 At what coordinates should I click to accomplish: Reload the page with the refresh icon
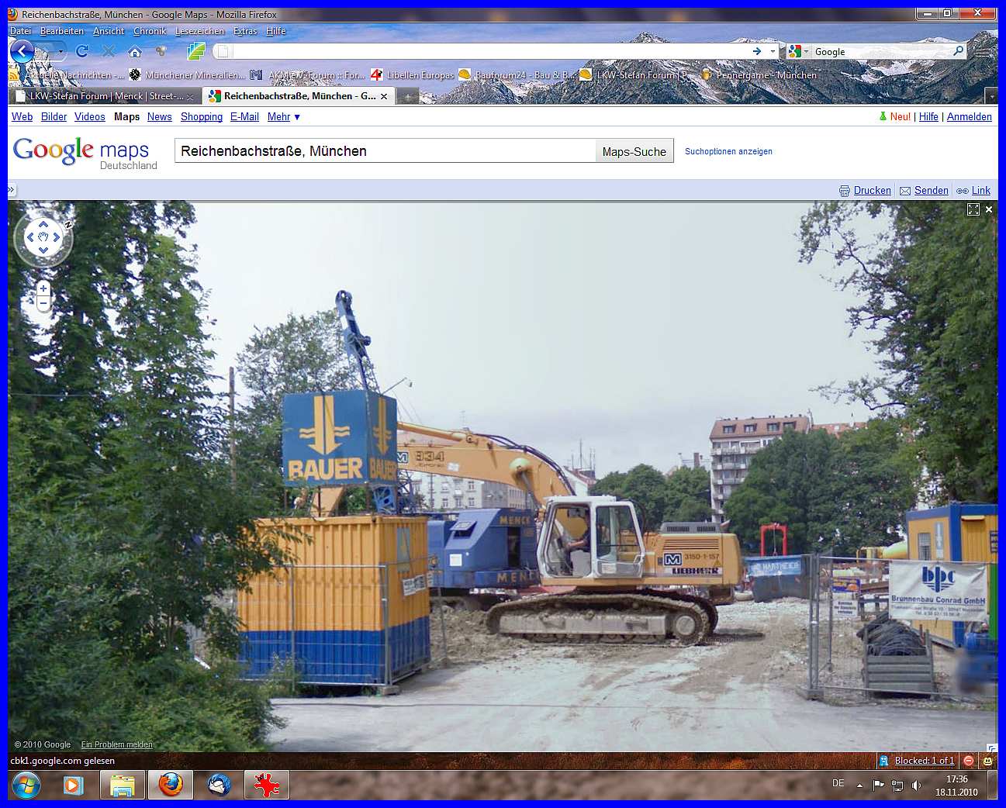click(x=82, y=51)
